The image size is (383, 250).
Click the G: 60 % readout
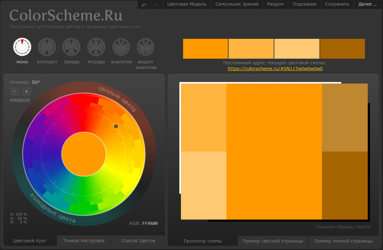click(x=19, y=218)
